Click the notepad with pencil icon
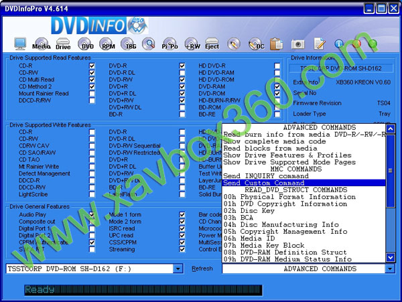The height and width of the screenshot is (302, 402). 320,44
